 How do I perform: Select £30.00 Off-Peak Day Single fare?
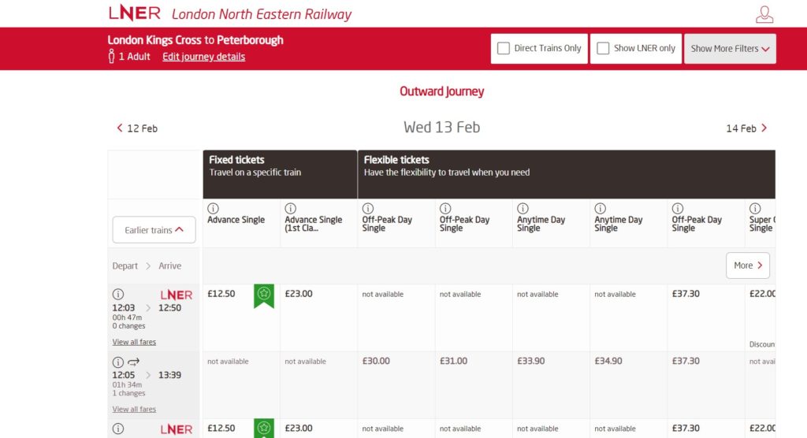(376, 361)
